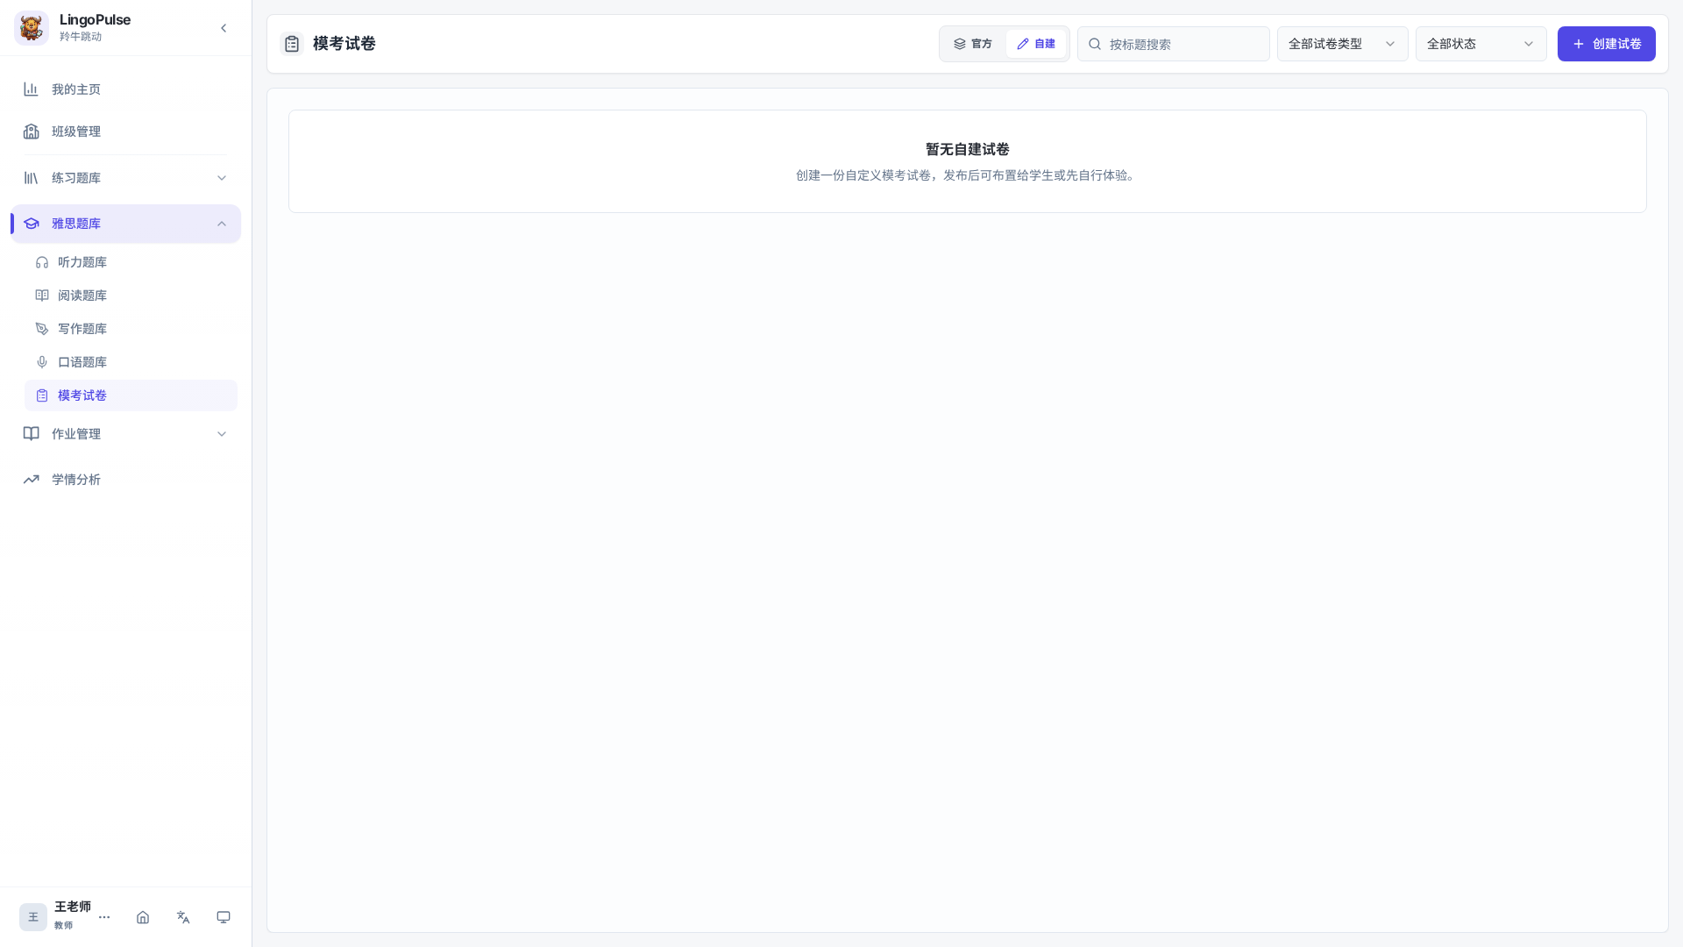Click the headphones icon beside 听力题库
Image resolution: width=1683 pixels, height=947 pixels.
click(42, 262)
